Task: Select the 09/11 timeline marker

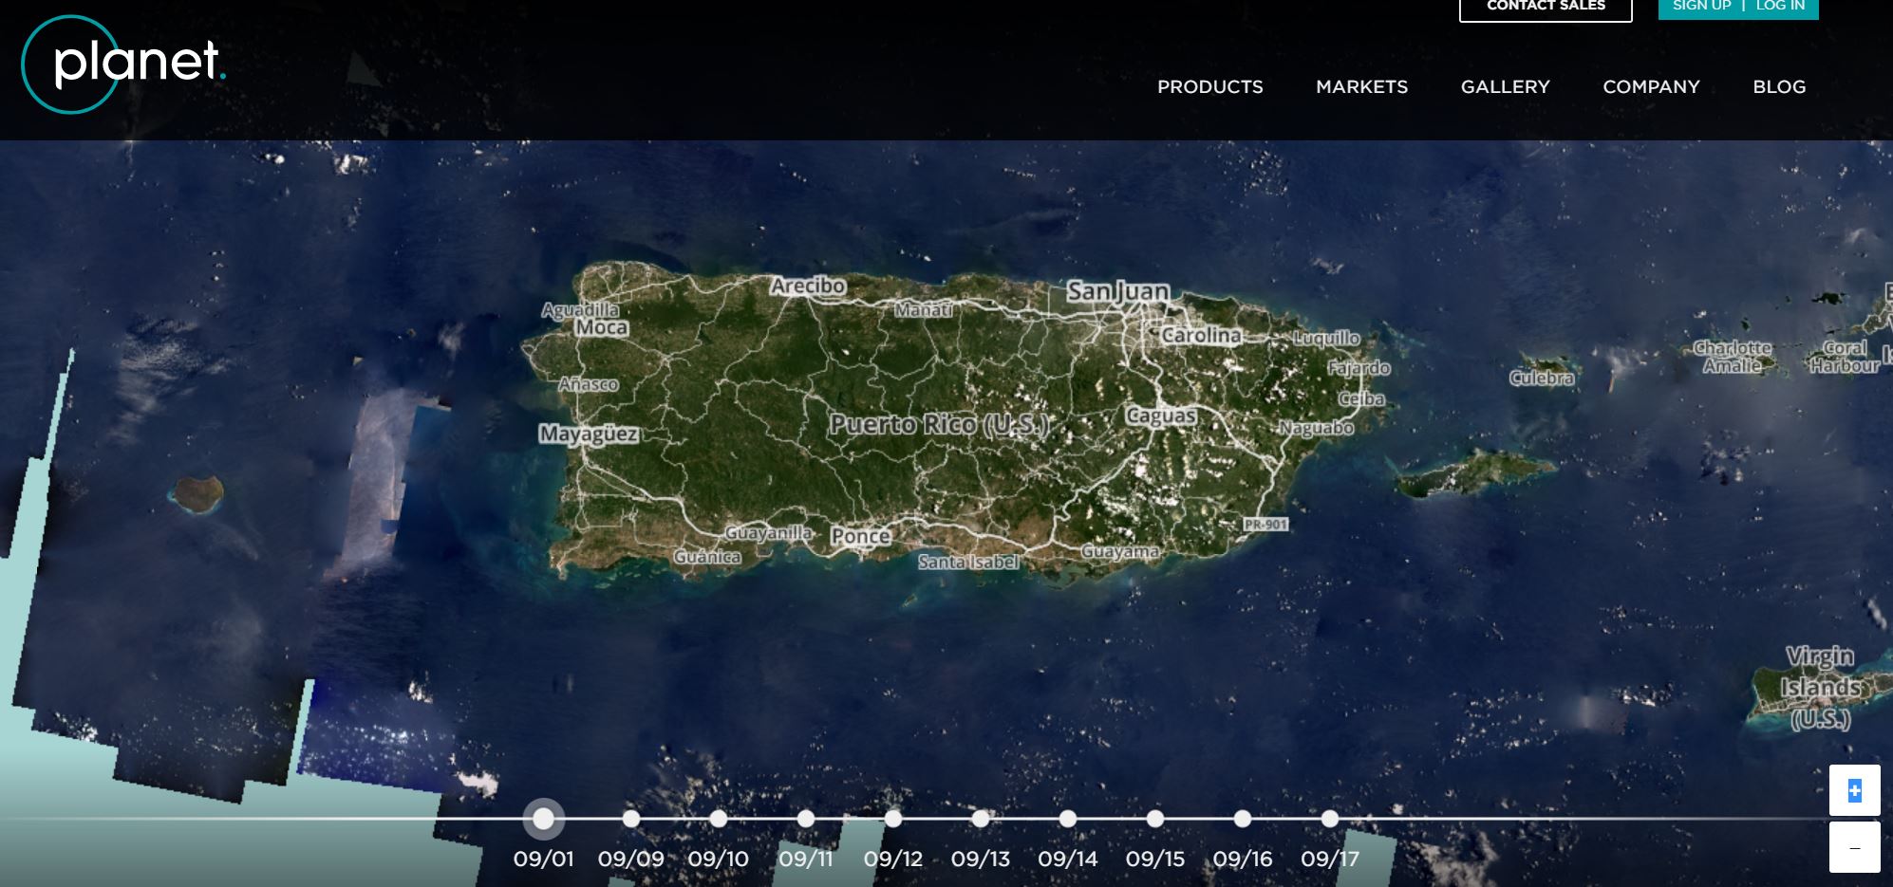Action: point(806,818)
